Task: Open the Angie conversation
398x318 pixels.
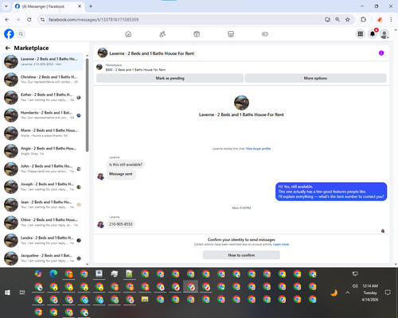Action: pos(42,151)
